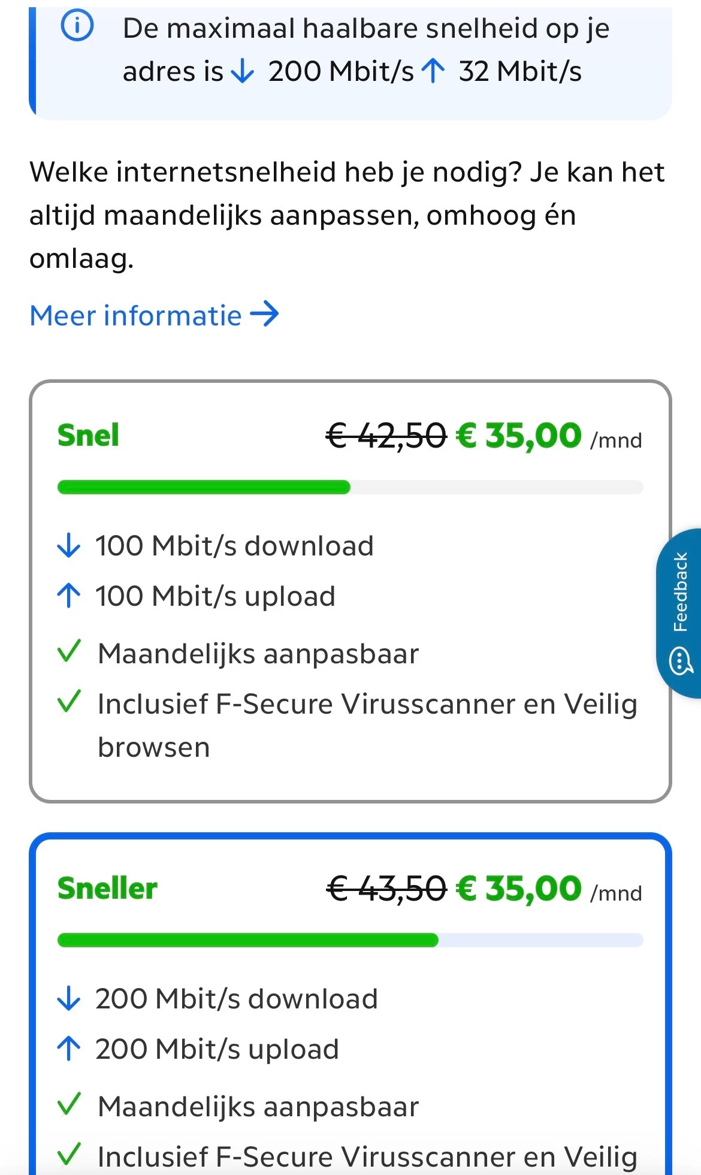701x1175 pixels.
Task: Click download arrow icon in Snel plan
Action: point(69,546)
